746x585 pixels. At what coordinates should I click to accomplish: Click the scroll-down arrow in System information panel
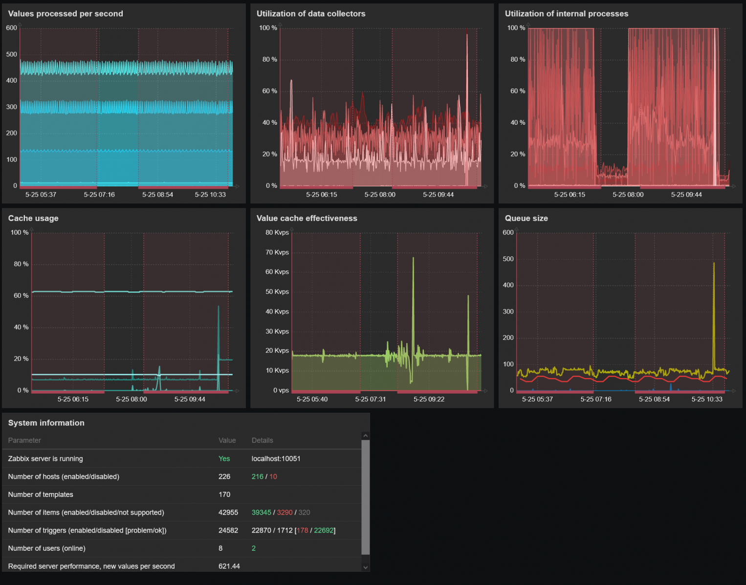[x=365, y=567]
